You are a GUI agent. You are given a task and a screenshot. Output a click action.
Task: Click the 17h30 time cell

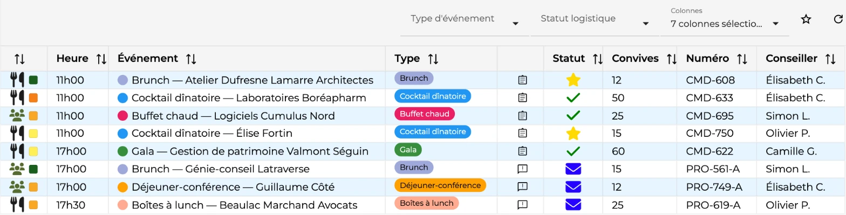71,205
